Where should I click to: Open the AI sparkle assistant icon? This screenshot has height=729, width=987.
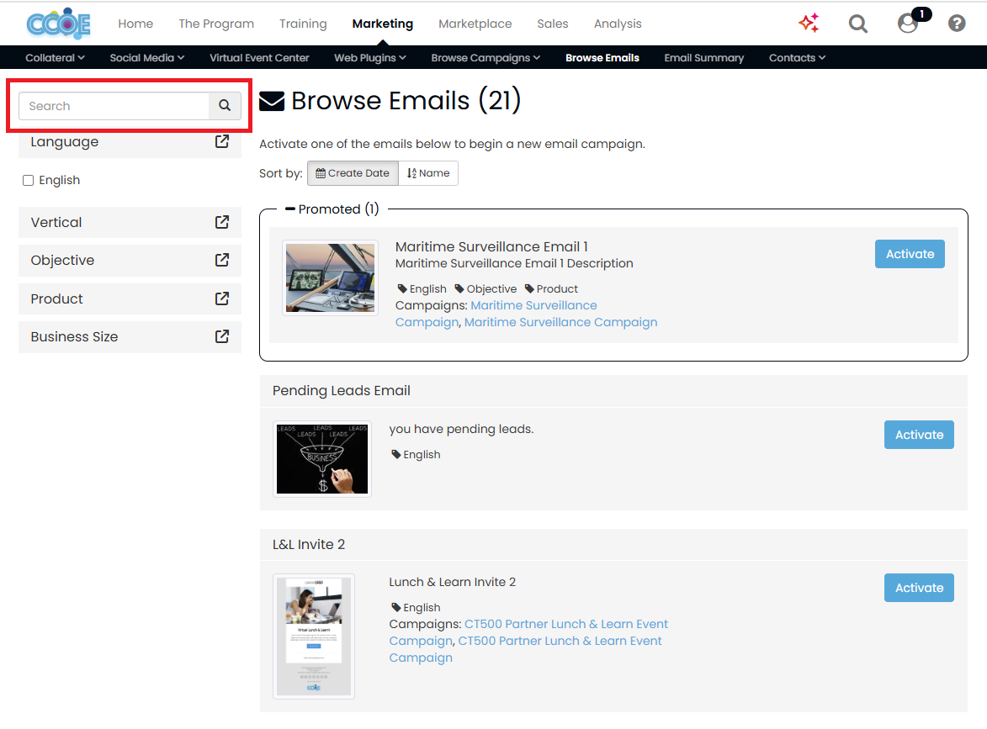(x=809, y=24)
